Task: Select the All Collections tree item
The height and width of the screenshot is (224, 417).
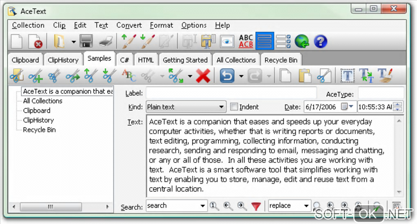Action: click(x=43, y=101)
